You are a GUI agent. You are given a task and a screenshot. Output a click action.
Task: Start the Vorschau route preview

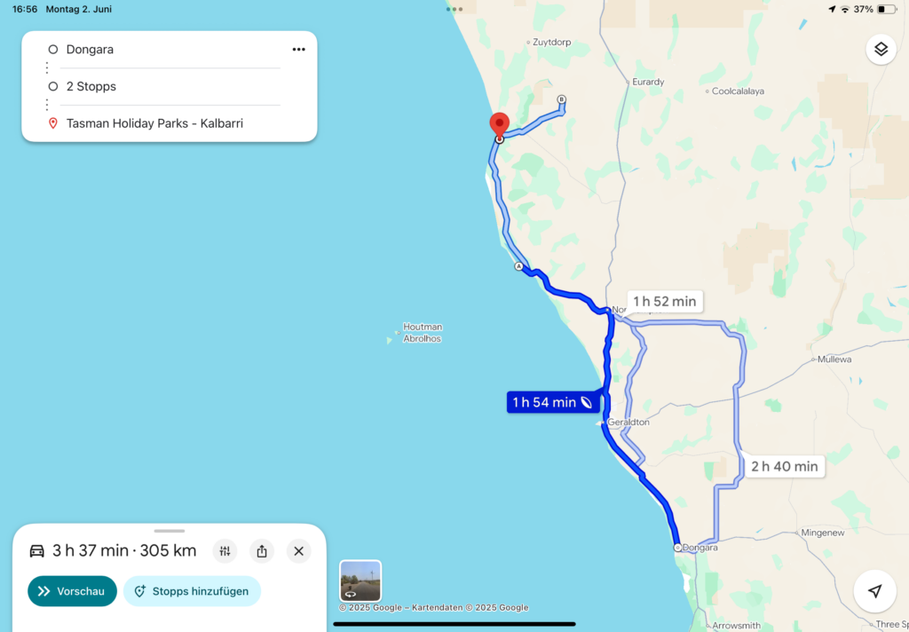point(73,591)
